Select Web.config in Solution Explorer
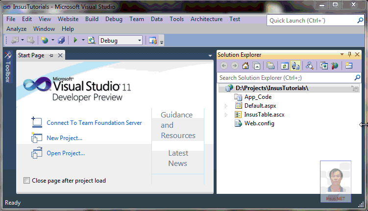 tap(259, 123)
